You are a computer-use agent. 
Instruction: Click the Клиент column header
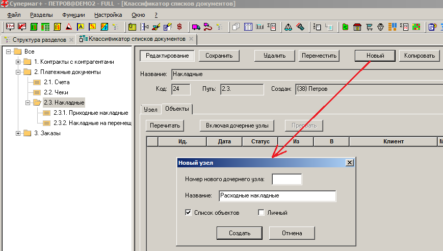tap(393, 141)
